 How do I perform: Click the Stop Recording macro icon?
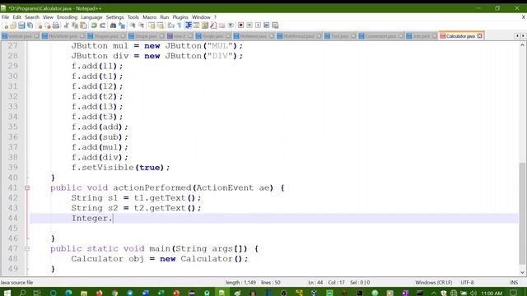click(250, 25)
